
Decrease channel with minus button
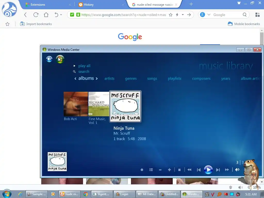point(160,170)
